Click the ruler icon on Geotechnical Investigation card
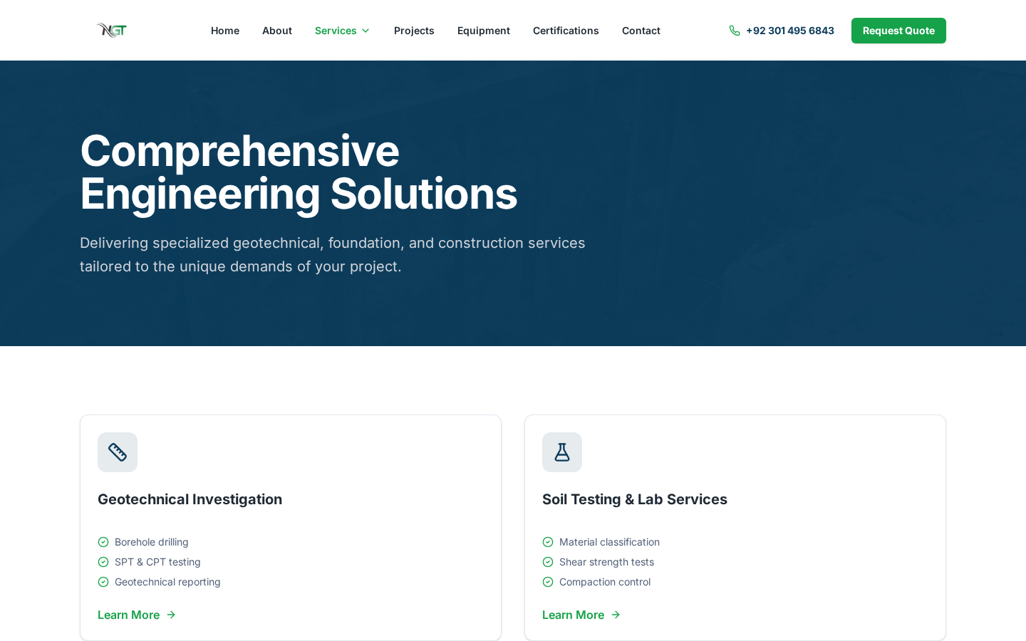Screen dimensions: 1026x641 [x=118, y=452]
